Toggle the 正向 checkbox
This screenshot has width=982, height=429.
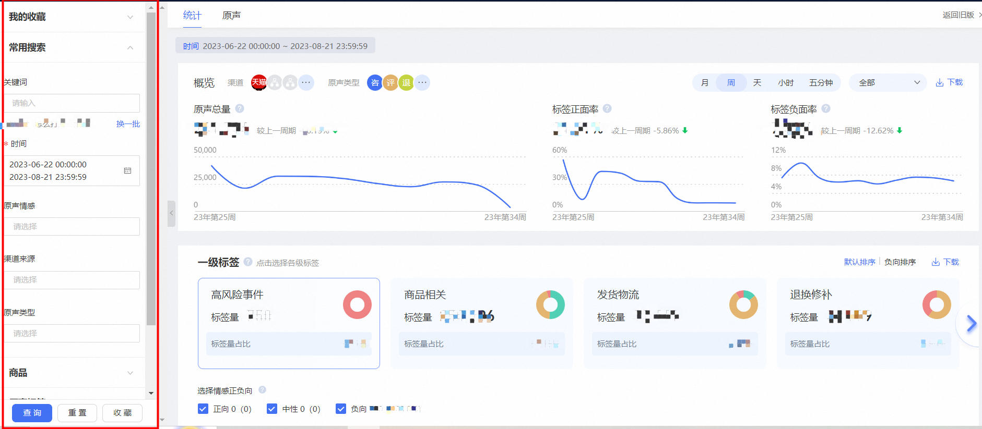203,409
